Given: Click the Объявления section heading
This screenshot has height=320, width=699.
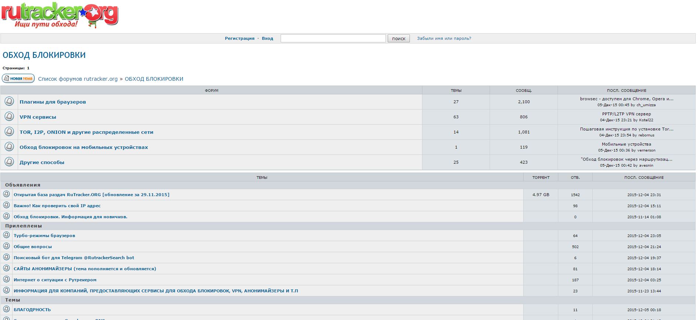Looking at the screenshot, I should tap(23, 185).
